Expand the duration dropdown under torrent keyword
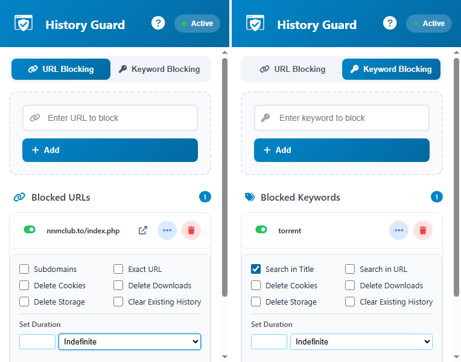 click(x=361, y=341)
